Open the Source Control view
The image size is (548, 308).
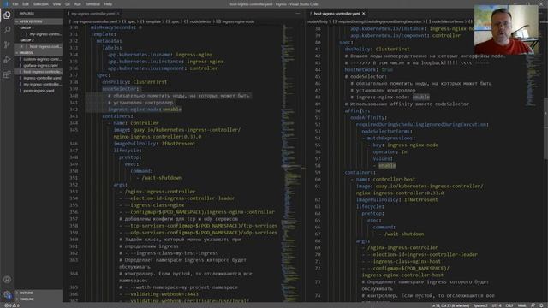(7, 44)
